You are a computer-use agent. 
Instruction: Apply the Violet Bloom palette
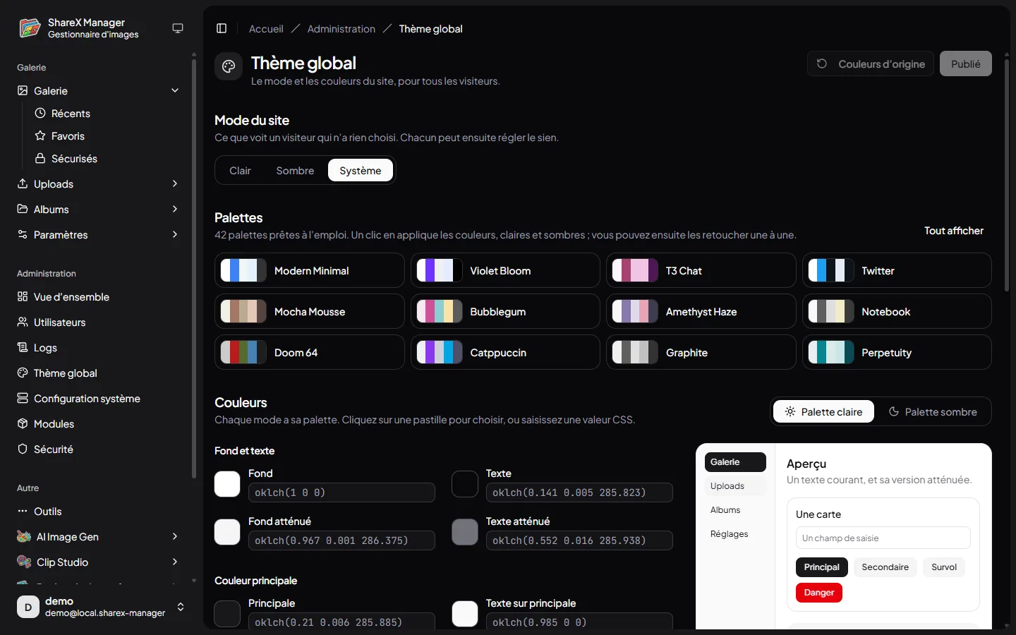coord(505,270)
